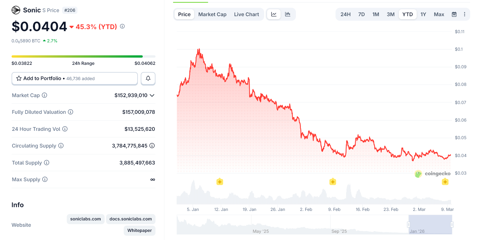Screen dimensions: 480x240
Task: Click the CoinGecko watermark logo on the chart
Action: coord(418,174)
